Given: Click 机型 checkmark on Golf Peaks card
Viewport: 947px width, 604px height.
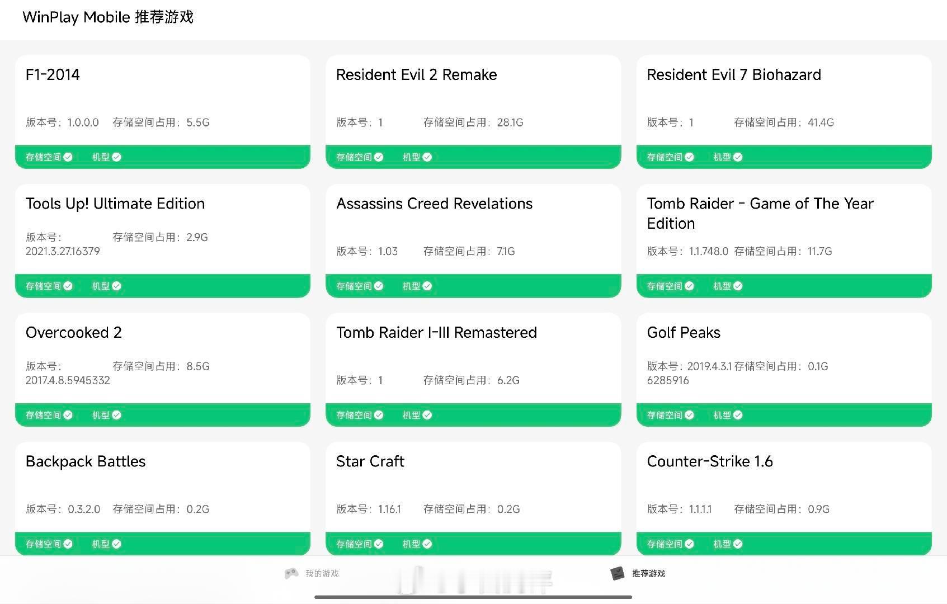Looking at the screenshot, I should (738, 415).
